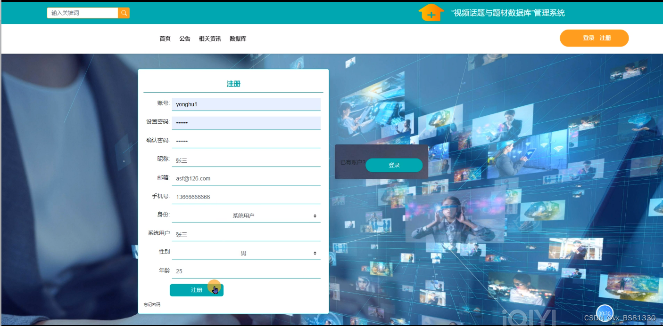This screenshot has width=663, height=326.
Task: Click the 忘记密码 link
Action: pyautogui.click(x=152, y=305)
